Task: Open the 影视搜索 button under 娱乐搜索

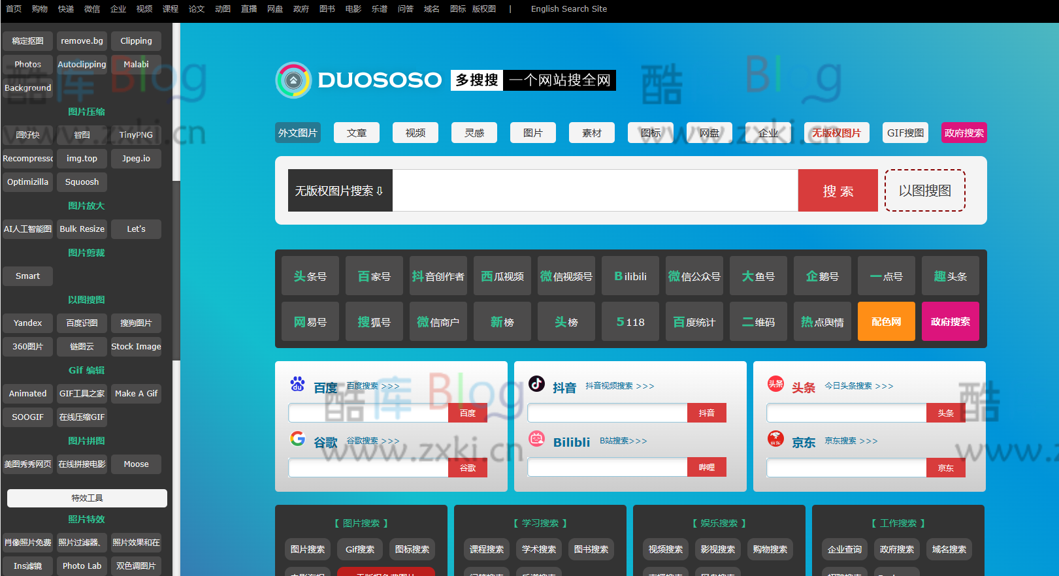Action: (x=718, y=549)
